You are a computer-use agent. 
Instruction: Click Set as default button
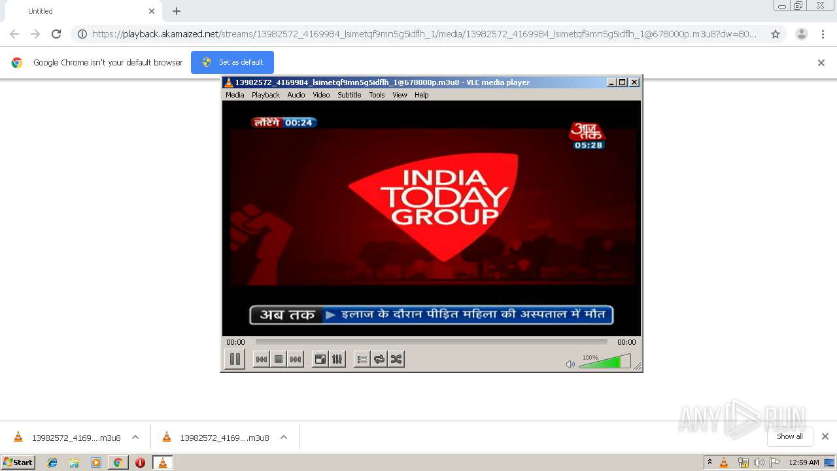click(232, 62)
